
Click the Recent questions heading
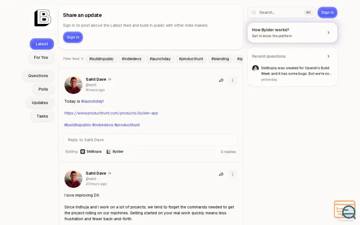pos(269,56)
